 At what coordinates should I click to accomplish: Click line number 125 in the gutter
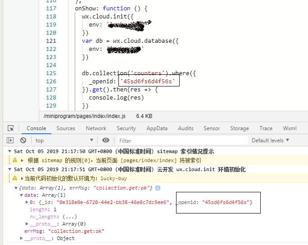pyautogui.click(x=51, y=73)
